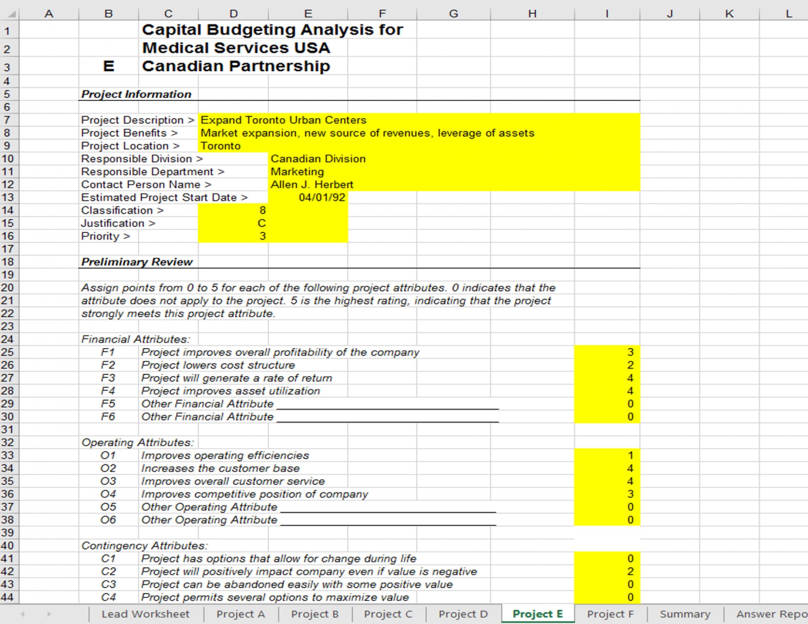
Task: Click the O2 customer base score cell
Action: (607, 468)
